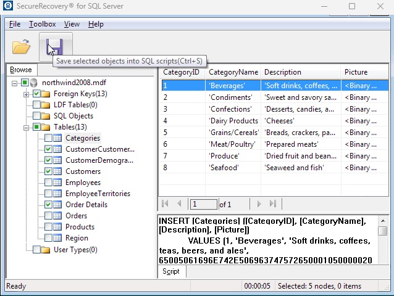Click the Products table icon
This screenshot has width=394, height=296.
(x=57, y=227)
